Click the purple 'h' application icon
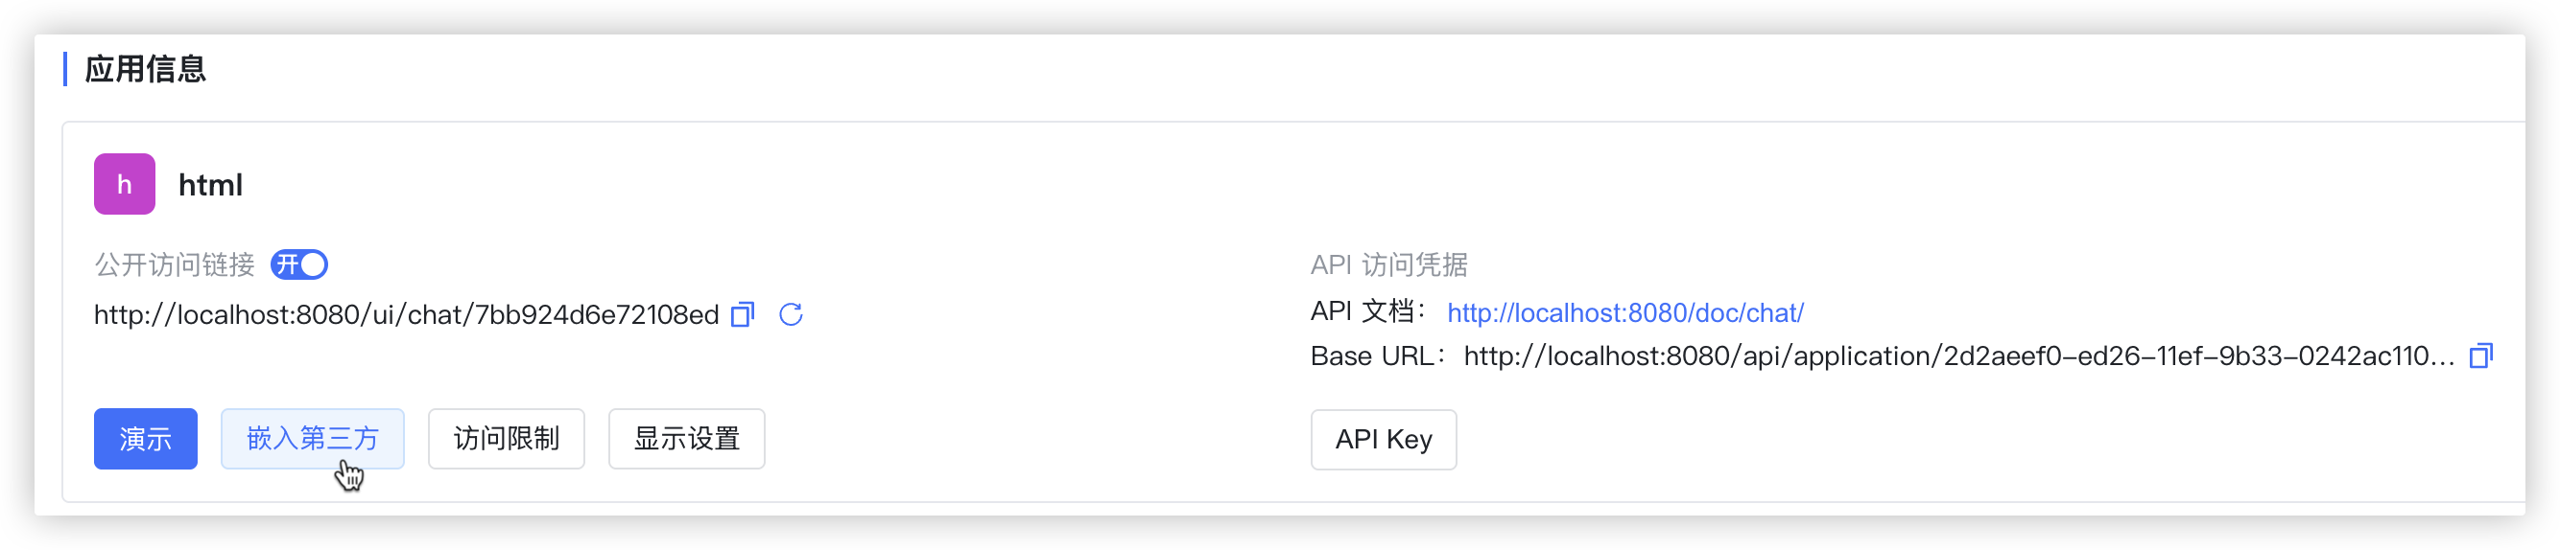Screen dimensions: 2560x550 point(124,184)
